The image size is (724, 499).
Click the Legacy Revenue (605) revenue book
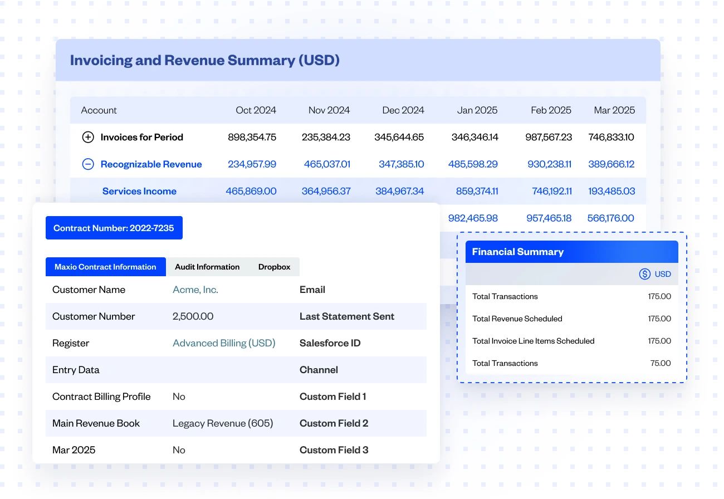coord(223,423)
